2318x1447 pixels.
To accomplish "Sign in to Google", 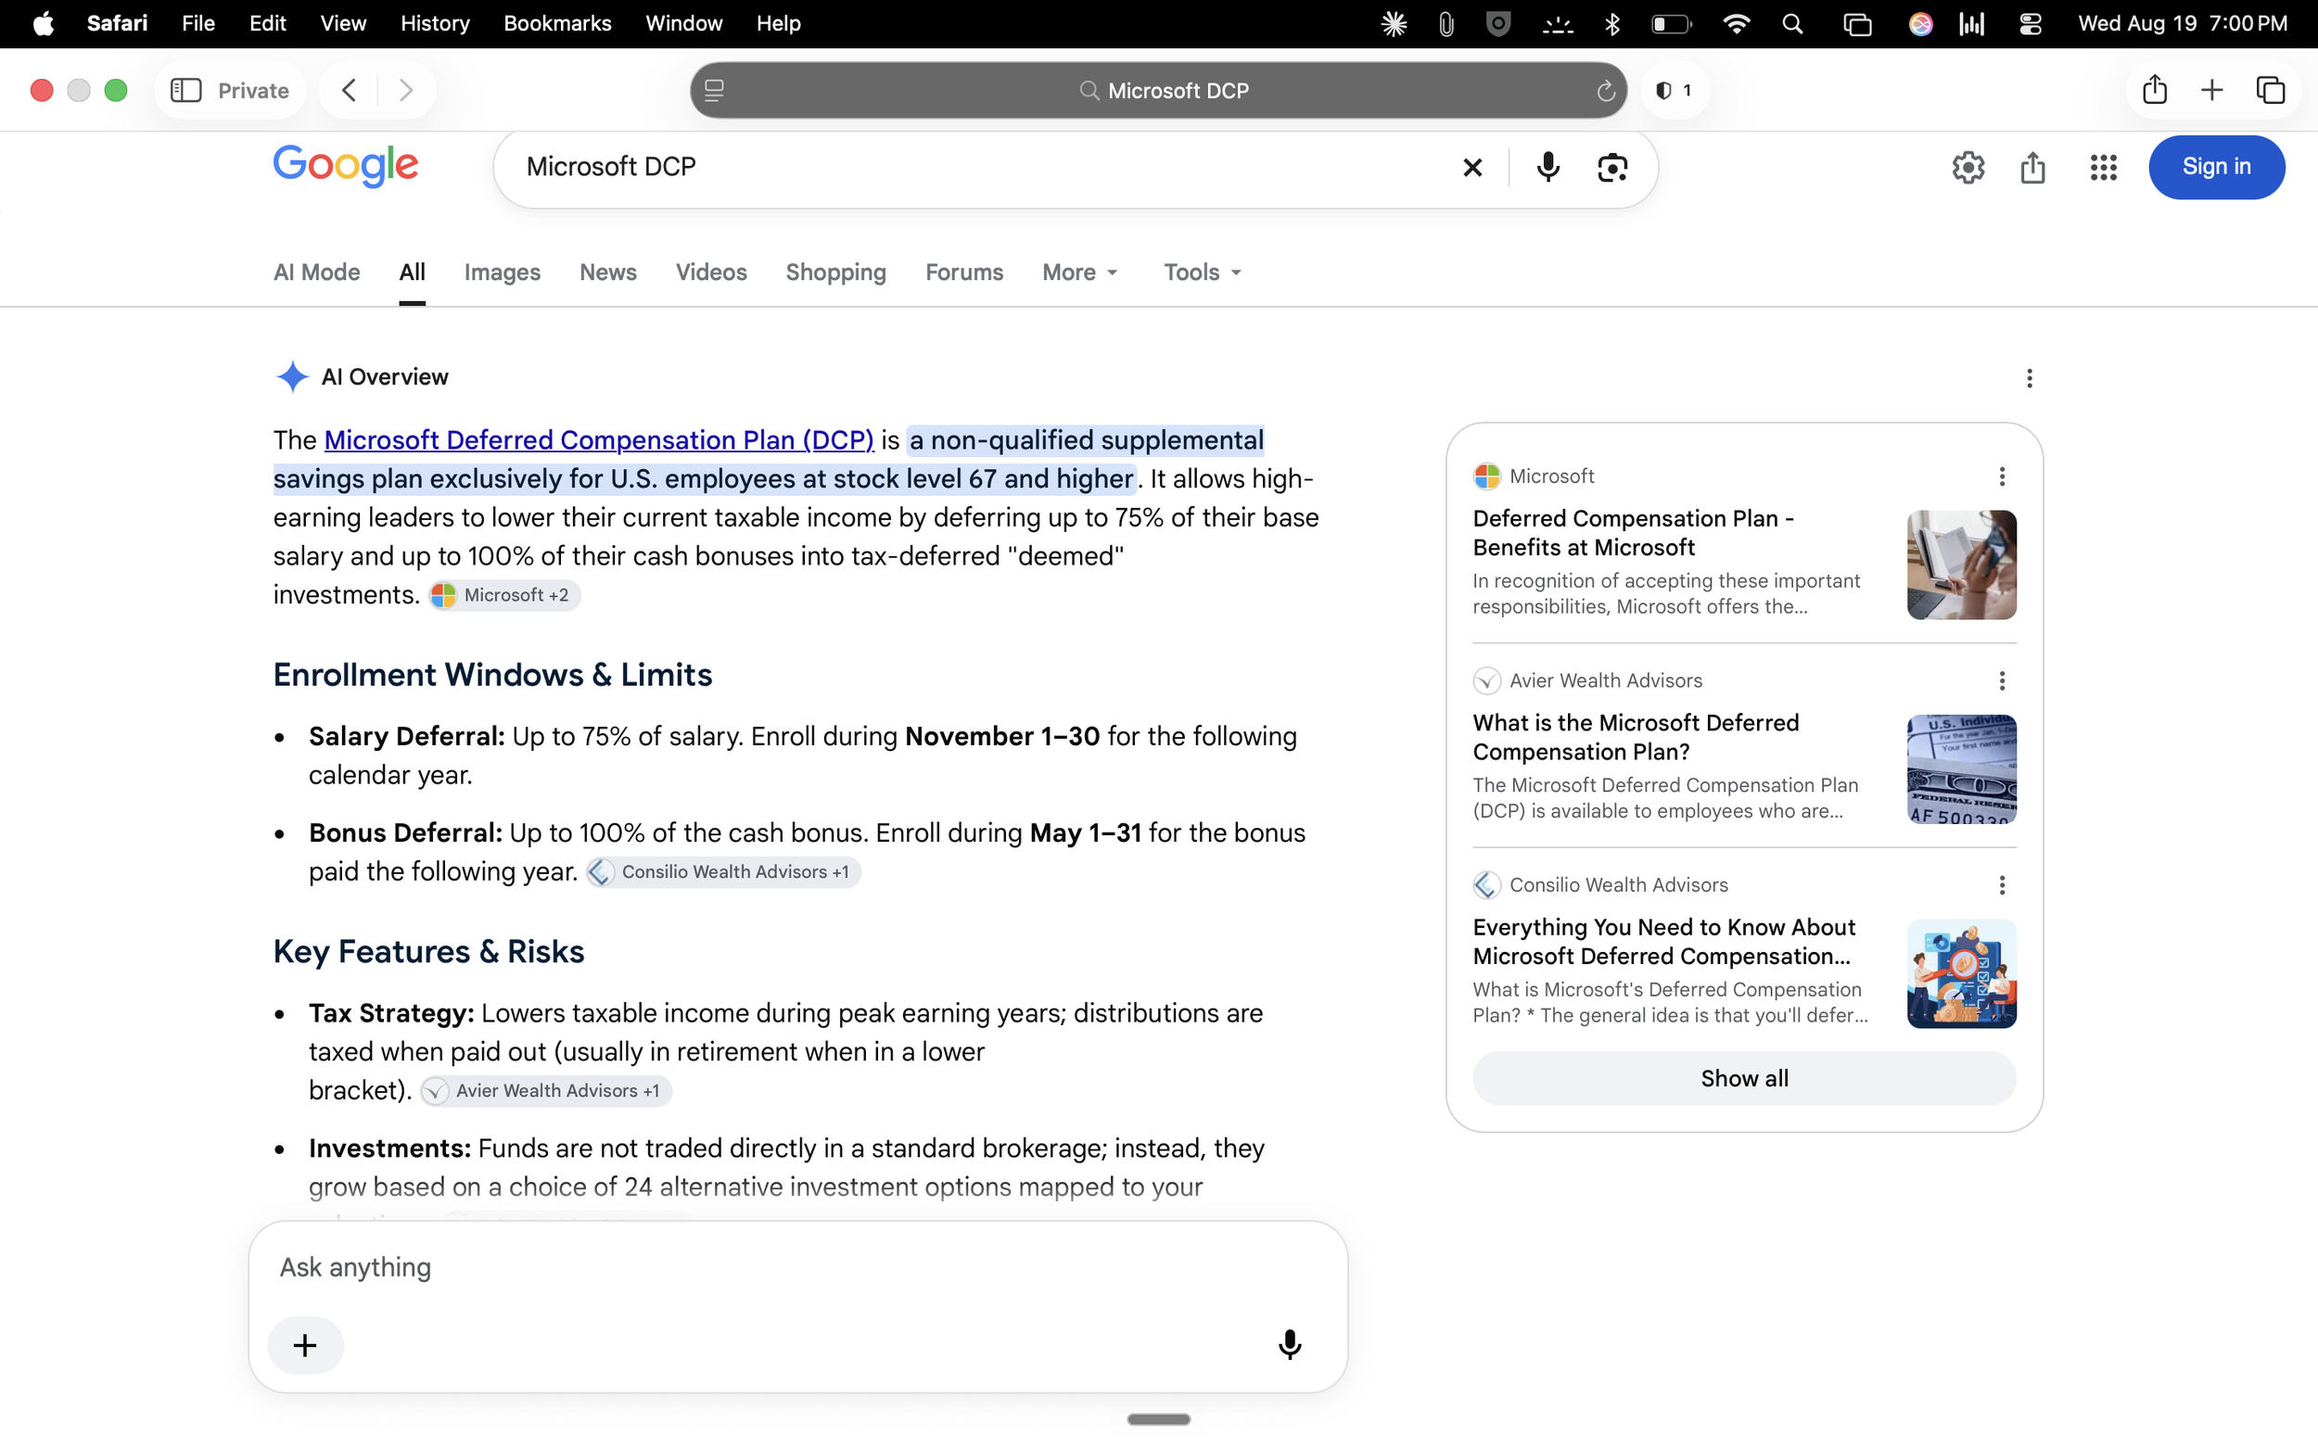I will point(2216,168).
